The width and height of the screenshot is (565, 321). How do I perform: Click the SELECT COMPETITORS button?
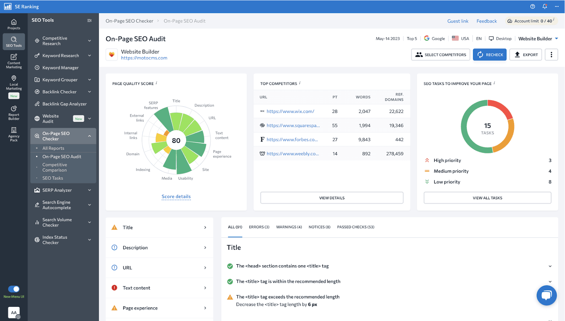coord(440,55)
